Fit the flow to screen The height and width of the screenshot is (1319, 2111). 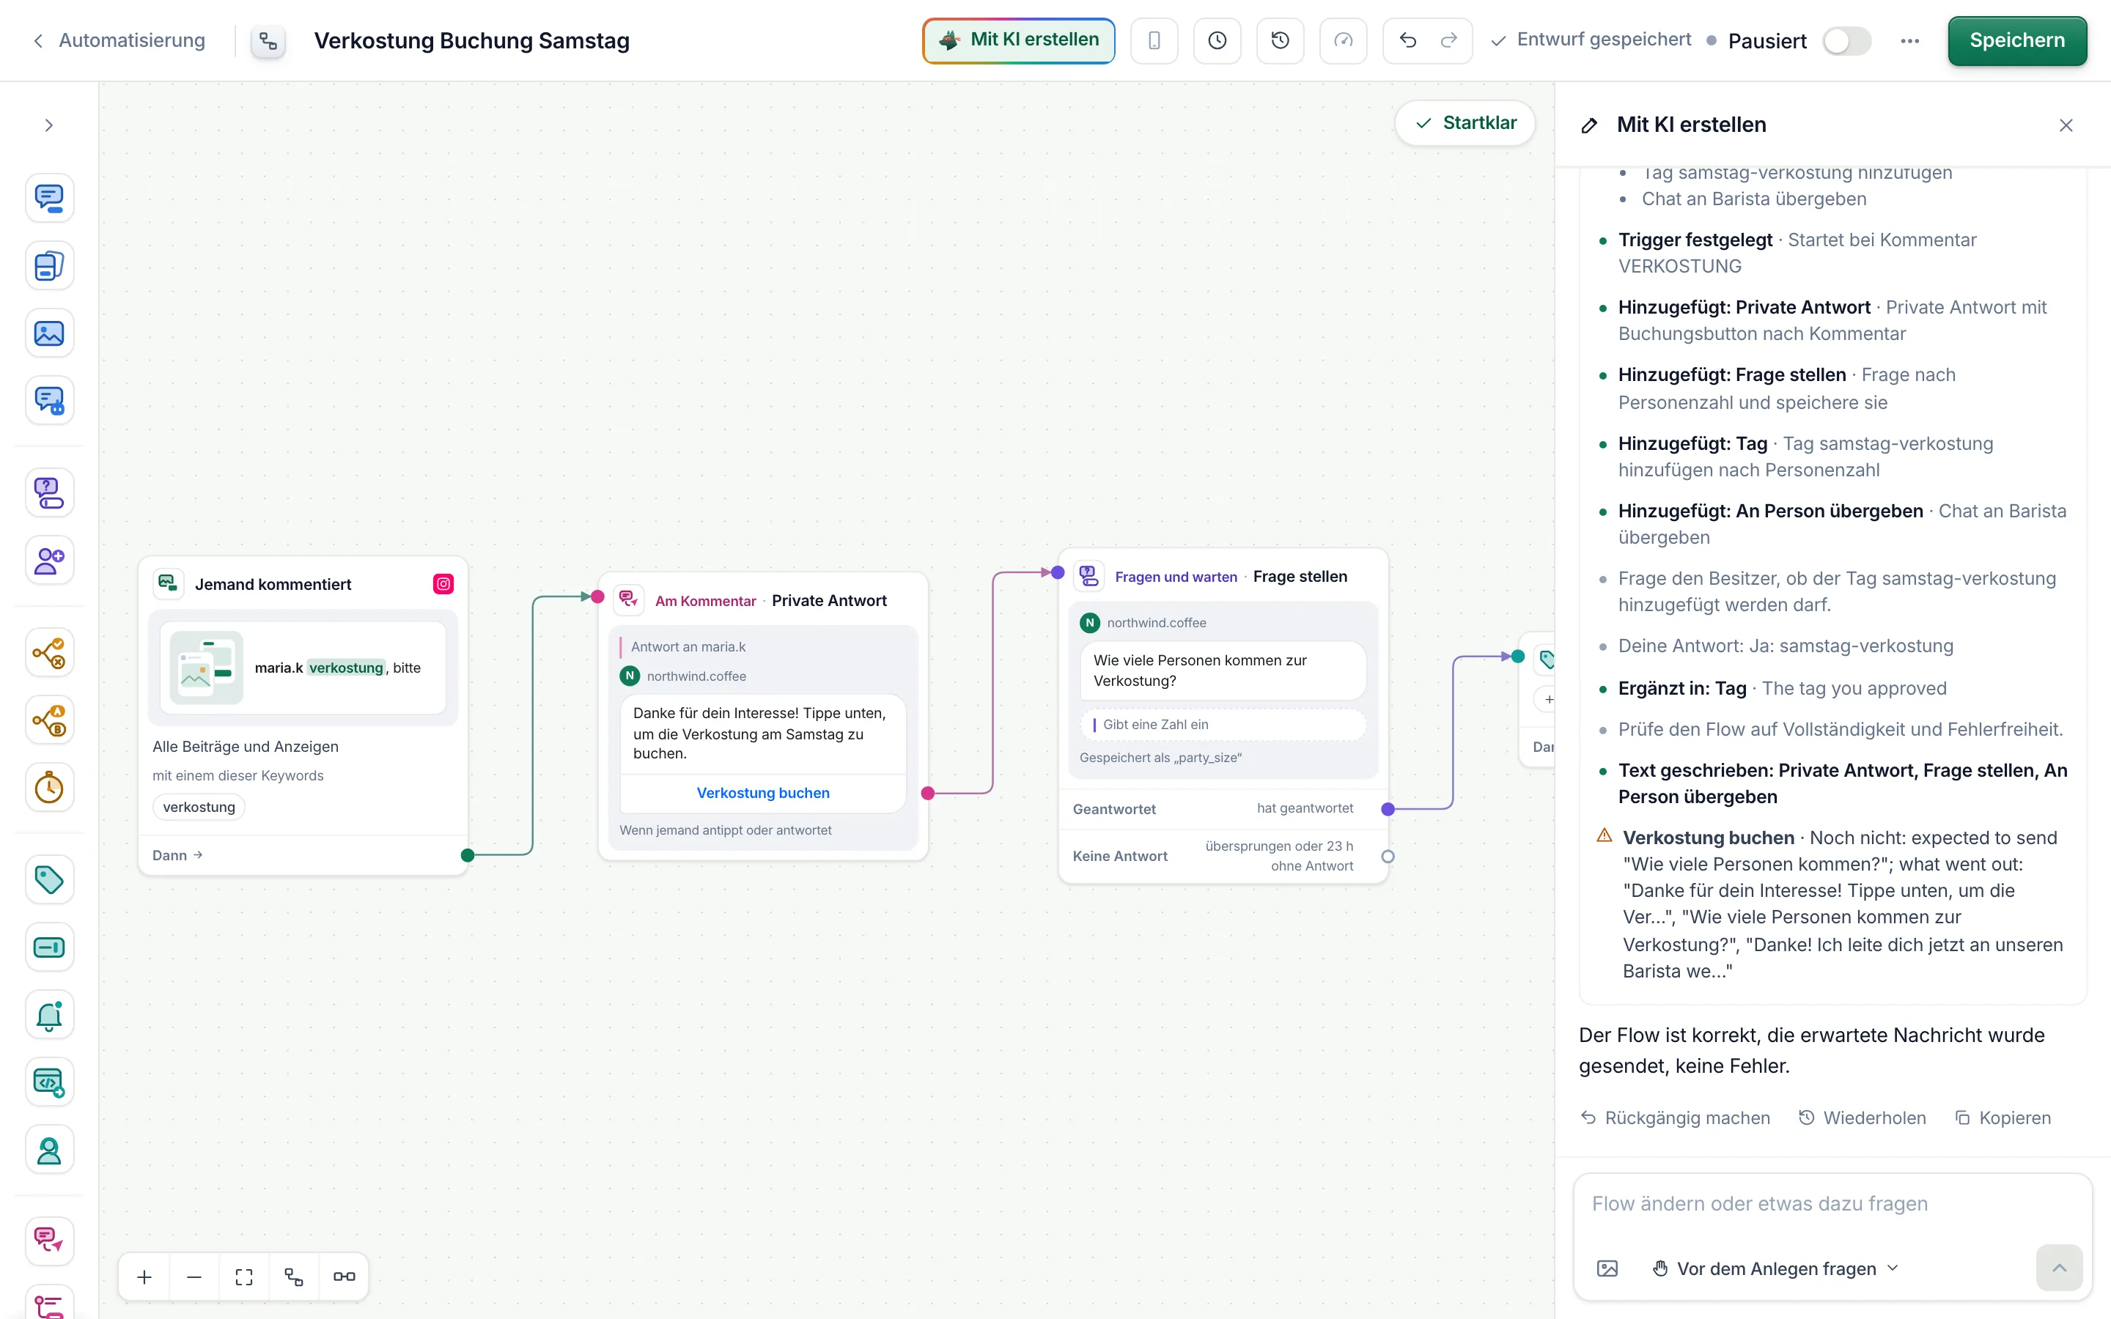244,1277
